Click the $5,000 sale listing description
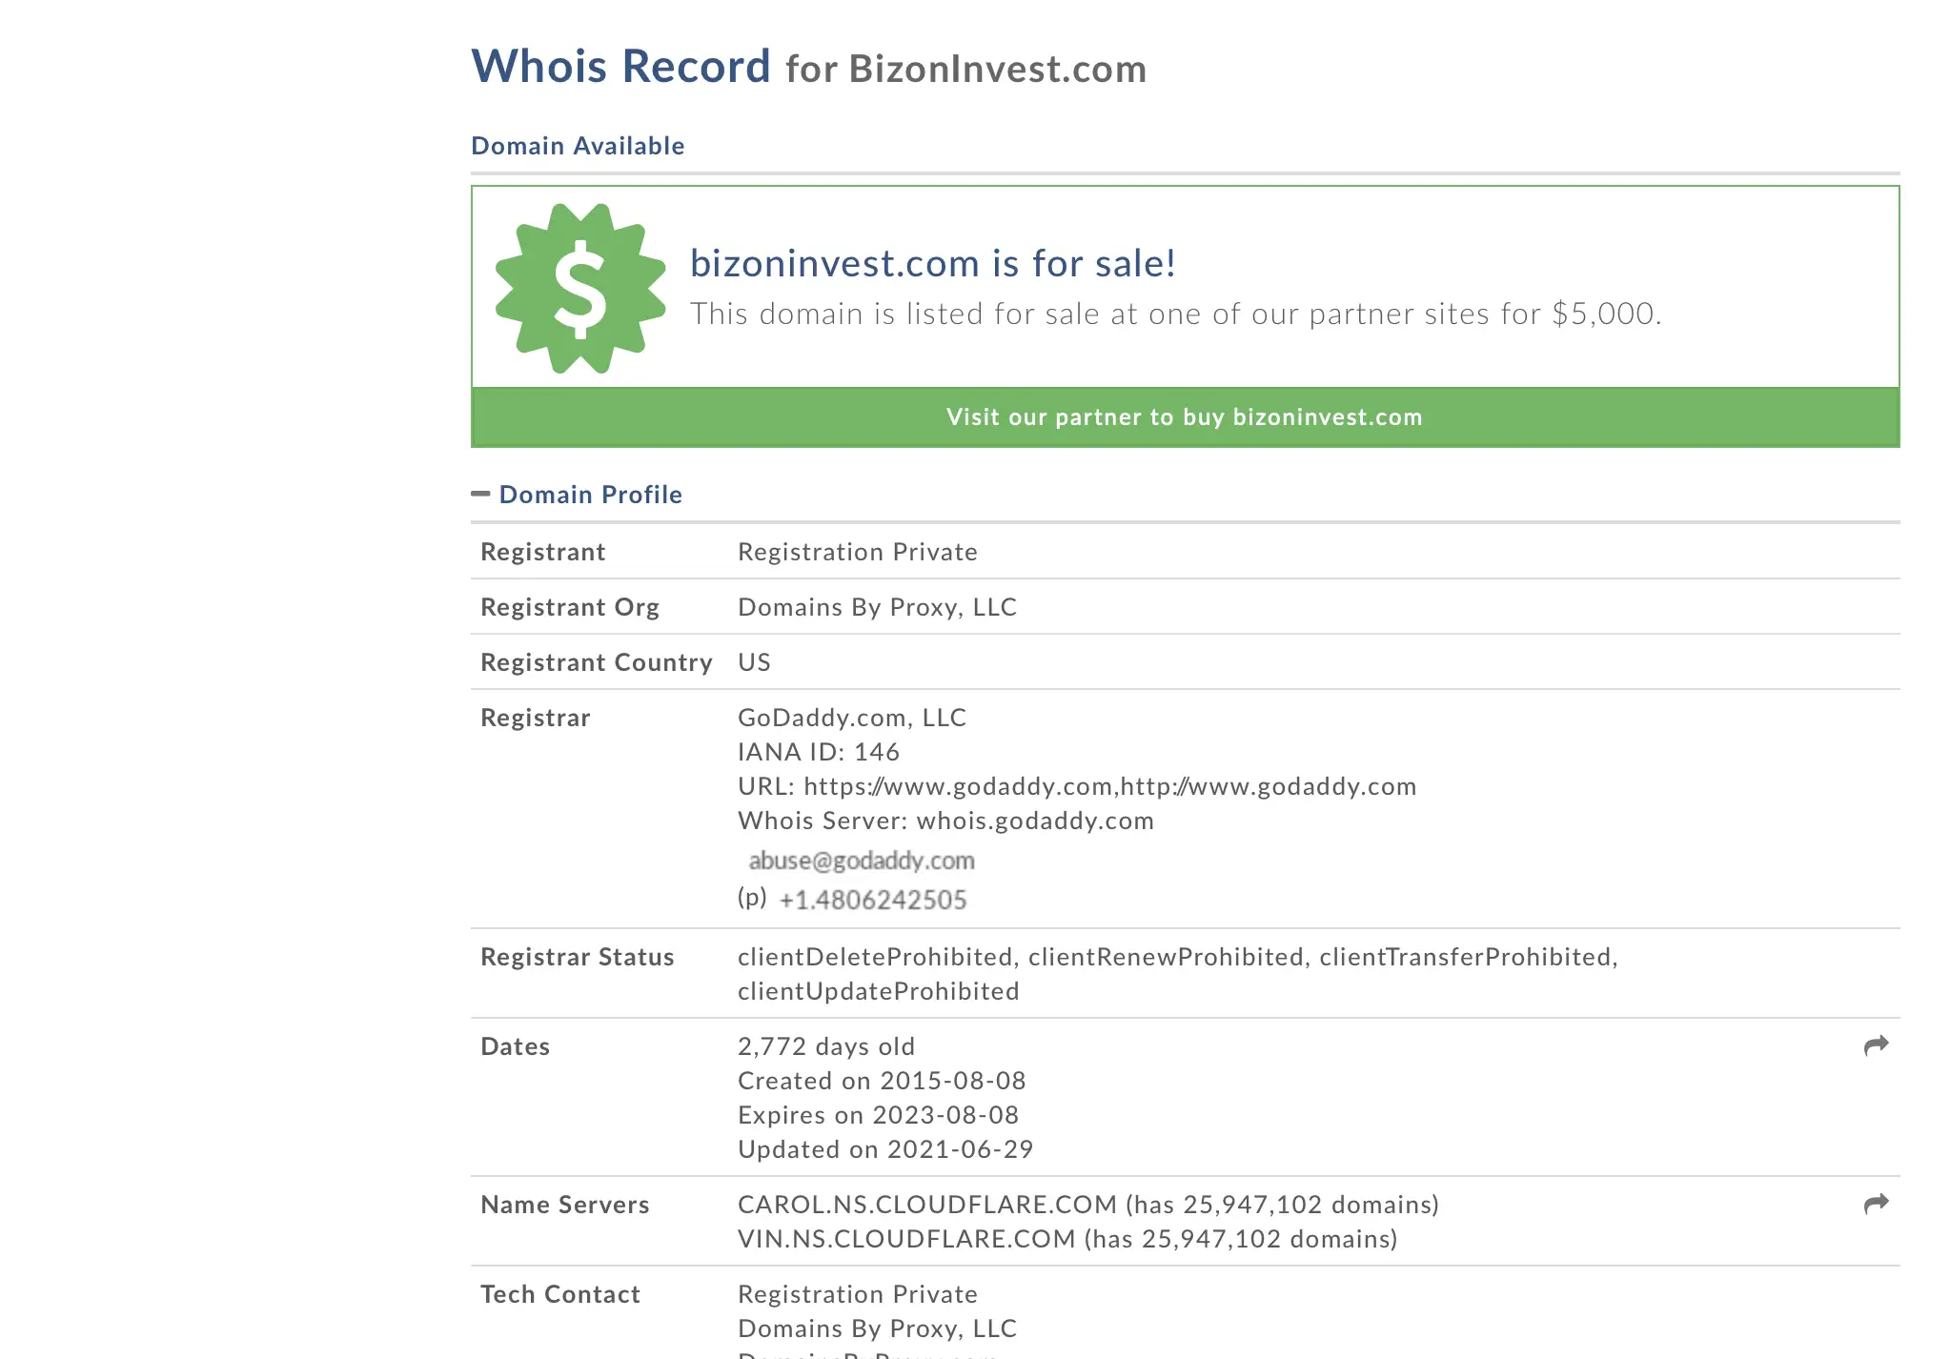 tap(1176, 314)
